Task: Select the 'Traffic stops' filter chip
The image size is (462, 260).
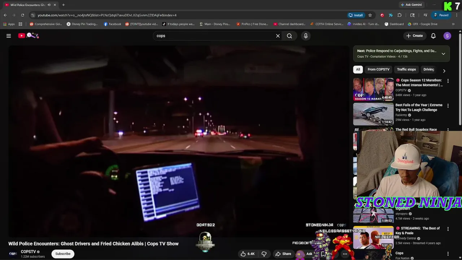Action: [406, 69]
